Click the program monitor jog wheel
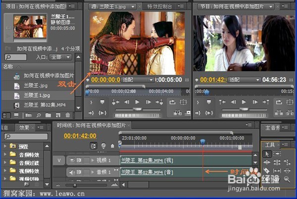 (244, 115)
